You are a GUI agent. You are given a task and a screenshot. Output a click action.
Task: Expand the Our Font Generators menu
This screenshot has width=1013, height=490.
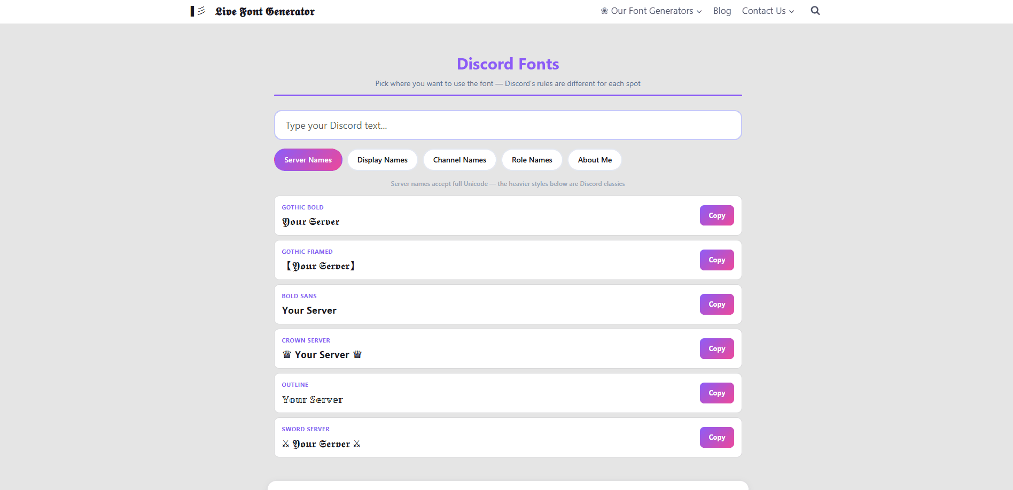tap(651, 11)
